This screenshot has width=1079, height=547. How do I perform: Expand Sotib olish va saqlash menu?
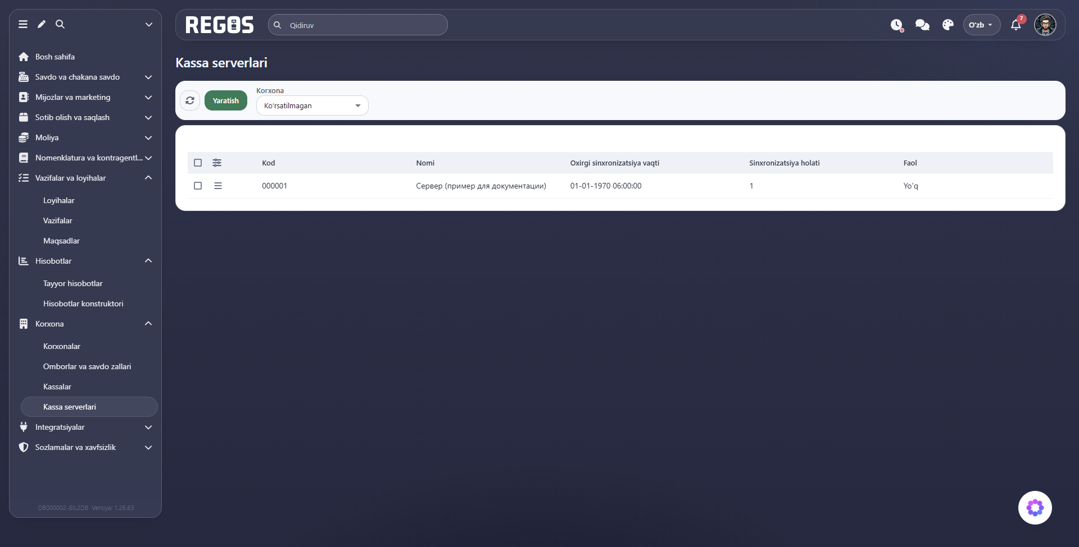[x=85, y=117]
